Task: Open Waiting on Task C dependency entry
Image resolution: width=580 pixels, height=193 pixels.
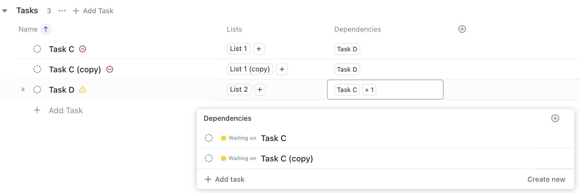Action: click(x=273, y=138)
